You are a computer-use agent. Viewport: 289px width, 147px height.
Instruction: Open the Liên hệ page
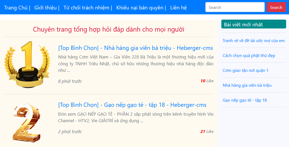click(178, 8)
